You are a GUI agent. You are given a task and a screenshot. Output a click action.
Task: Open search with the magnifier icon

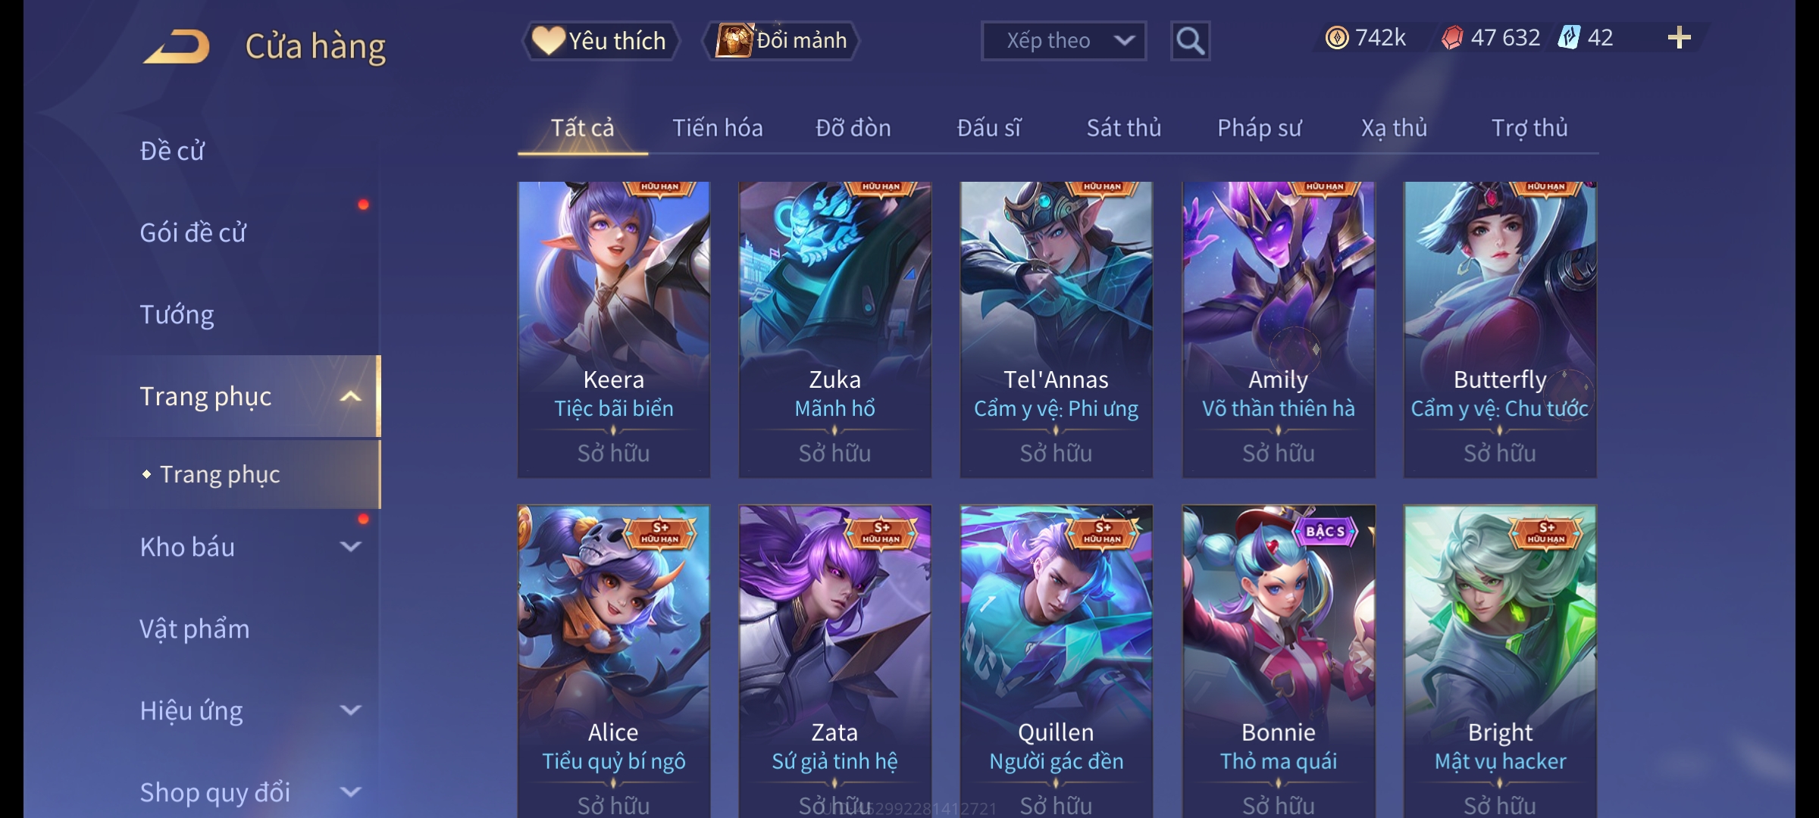pos(1190,41)
